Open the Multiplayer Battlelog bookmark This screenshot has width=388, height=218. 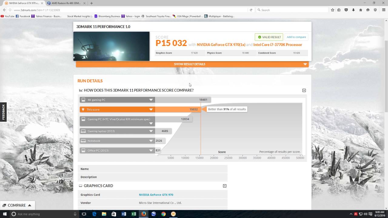(x=219, y=16)
